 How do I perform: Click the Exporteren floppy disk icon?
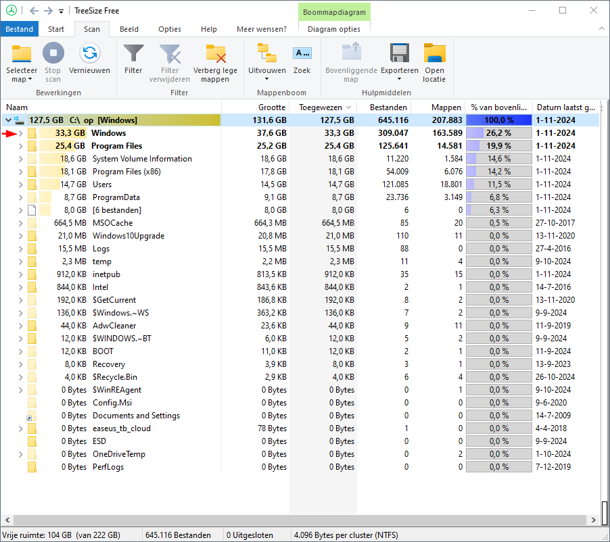(x=399, y=53)
